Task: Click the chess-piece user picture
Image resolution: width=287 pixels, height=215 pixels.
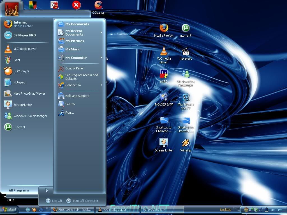Action: [12, 9]
